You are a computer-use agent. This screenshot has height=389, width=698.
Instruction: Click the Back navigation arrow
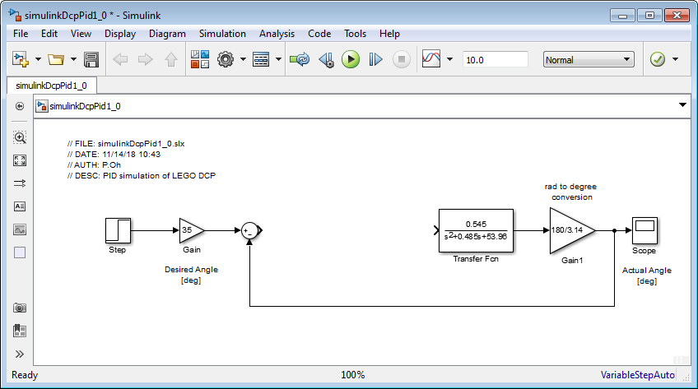(x=120, y=59)
